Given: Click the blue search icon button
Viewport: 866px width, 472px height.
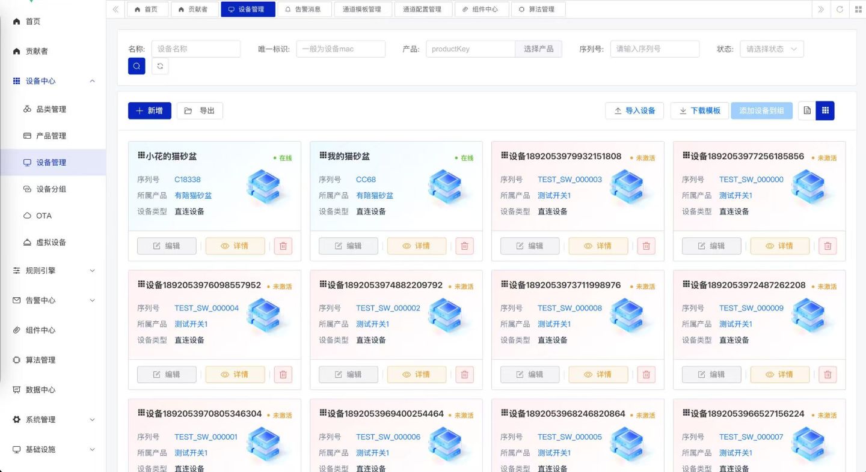Looking at the screenshot, I should click(137, 66).
